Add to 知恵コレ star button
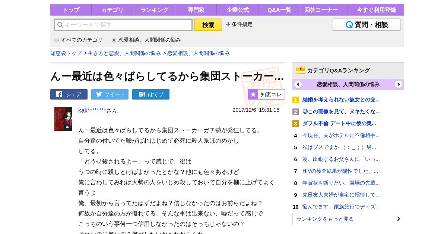447x234 pixels. (x=266, y=94)
